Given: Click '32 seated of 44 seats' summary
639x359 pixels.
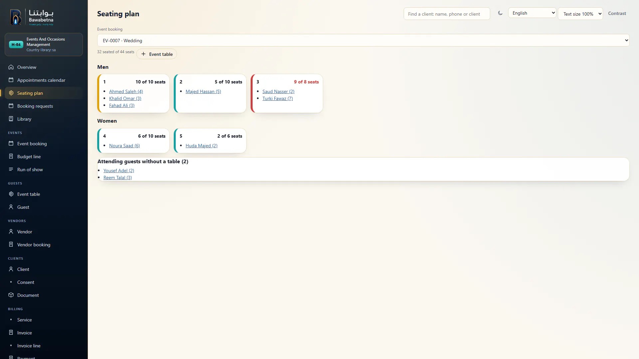Looking at the screenshot, I should pyautogui.click(x=115, y=52).
